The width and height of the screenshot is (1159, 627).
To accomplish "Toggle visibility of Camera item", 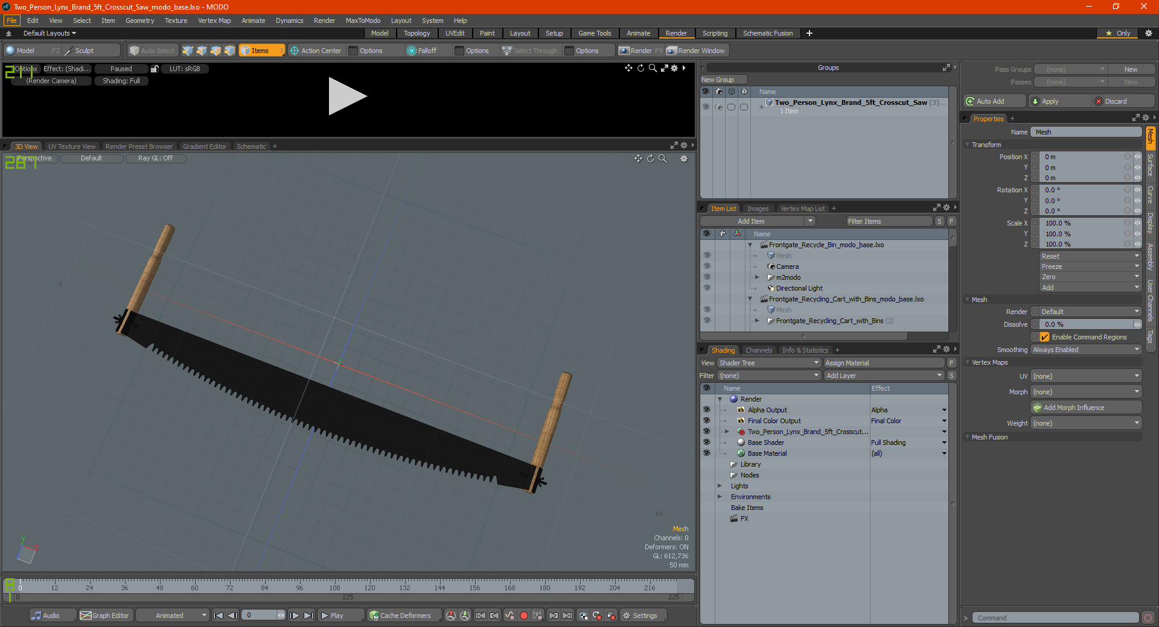I will click(x=706, y=266).
